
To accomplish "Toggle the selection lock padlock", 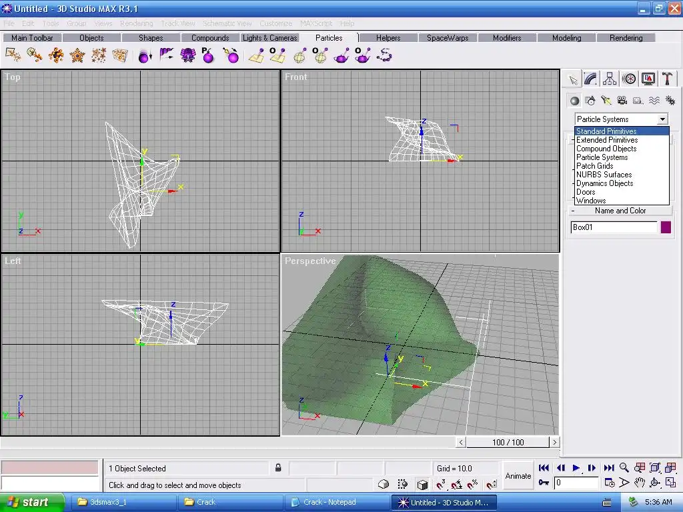I will click(278, 468).
